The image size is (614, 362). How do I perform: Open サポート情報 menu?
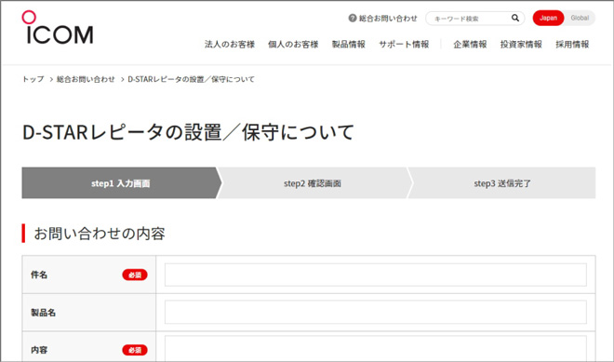(x=404, y=45)
